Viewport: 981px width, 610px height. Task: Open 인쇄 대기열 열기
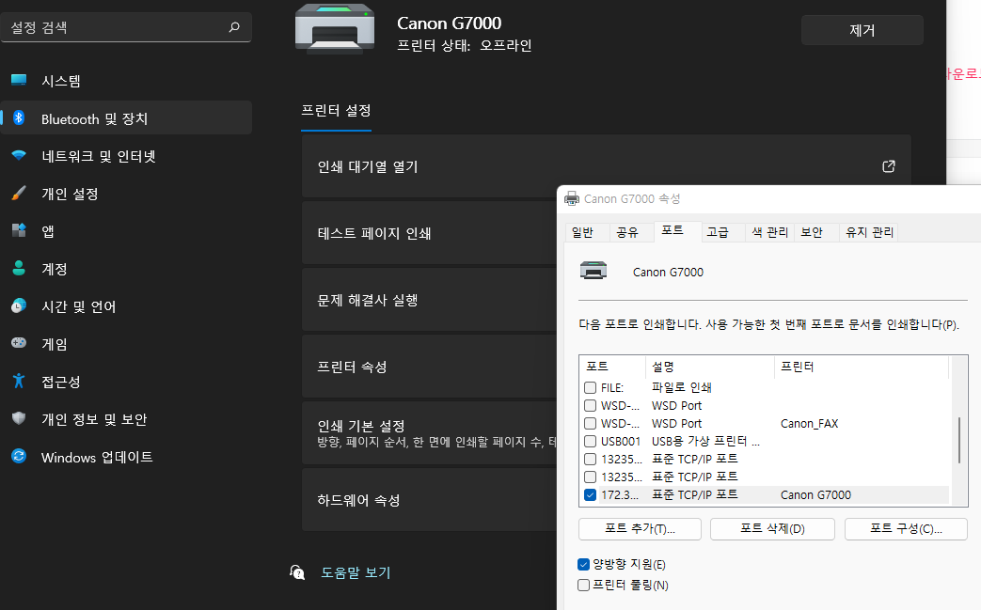[607, 166]
